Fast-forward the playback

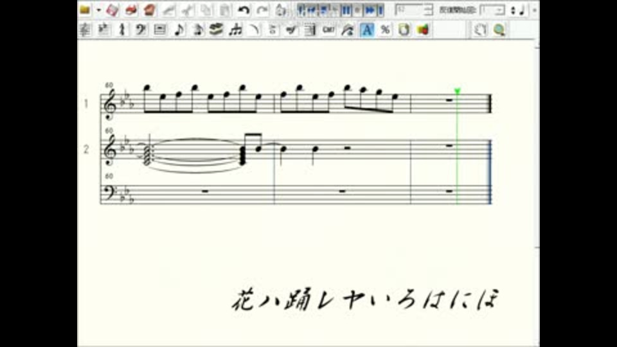tap(370, 10)
